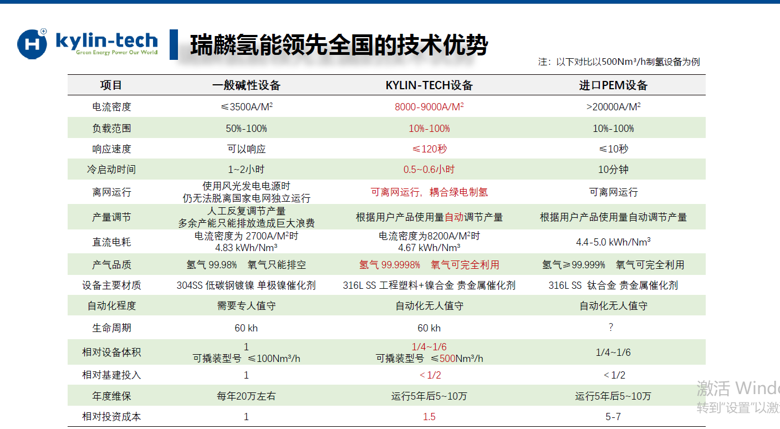Click the 氢气 99.98% 氧气只能排空 cell
The height and width of the screenshot is (429, 780).
coord(246,265)
